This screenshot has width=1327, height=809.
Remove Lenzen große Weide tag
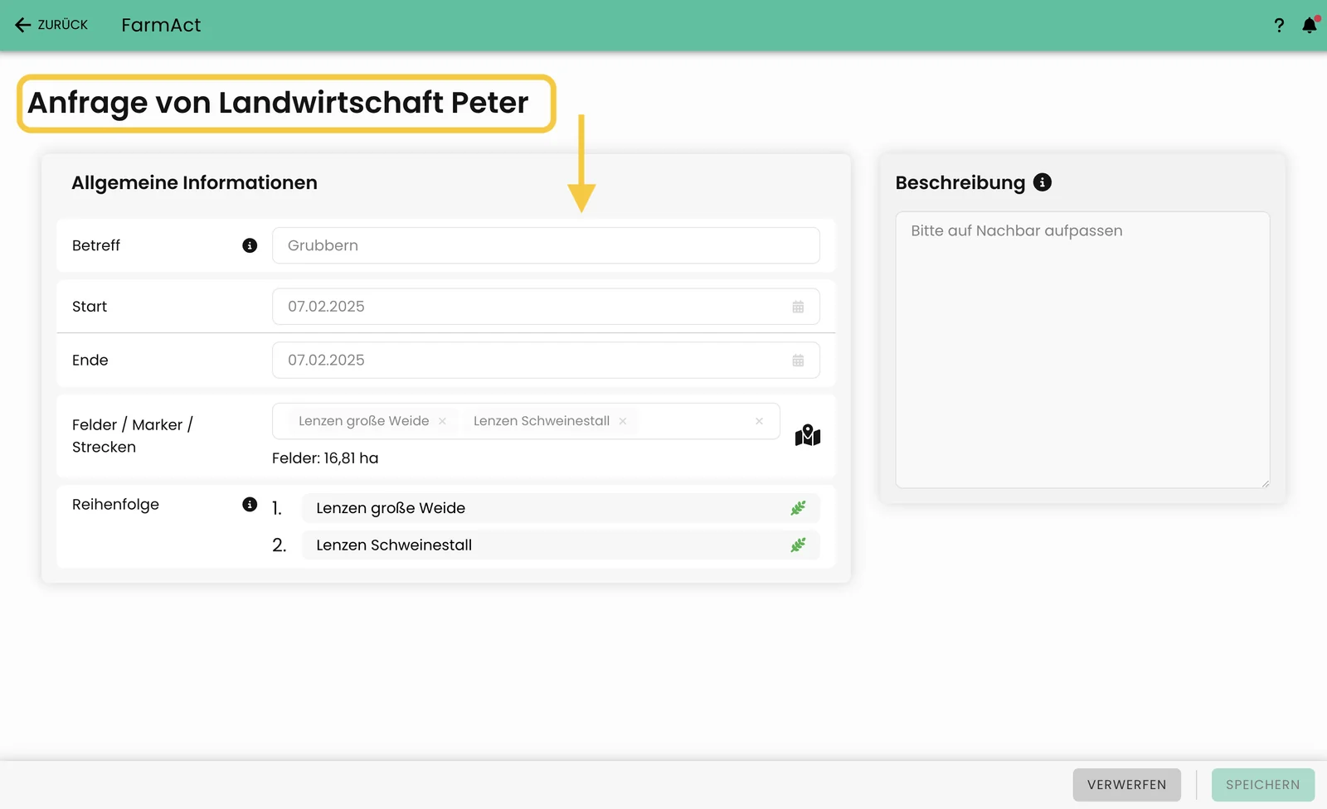pyautogui.click(x=442, y=421)
